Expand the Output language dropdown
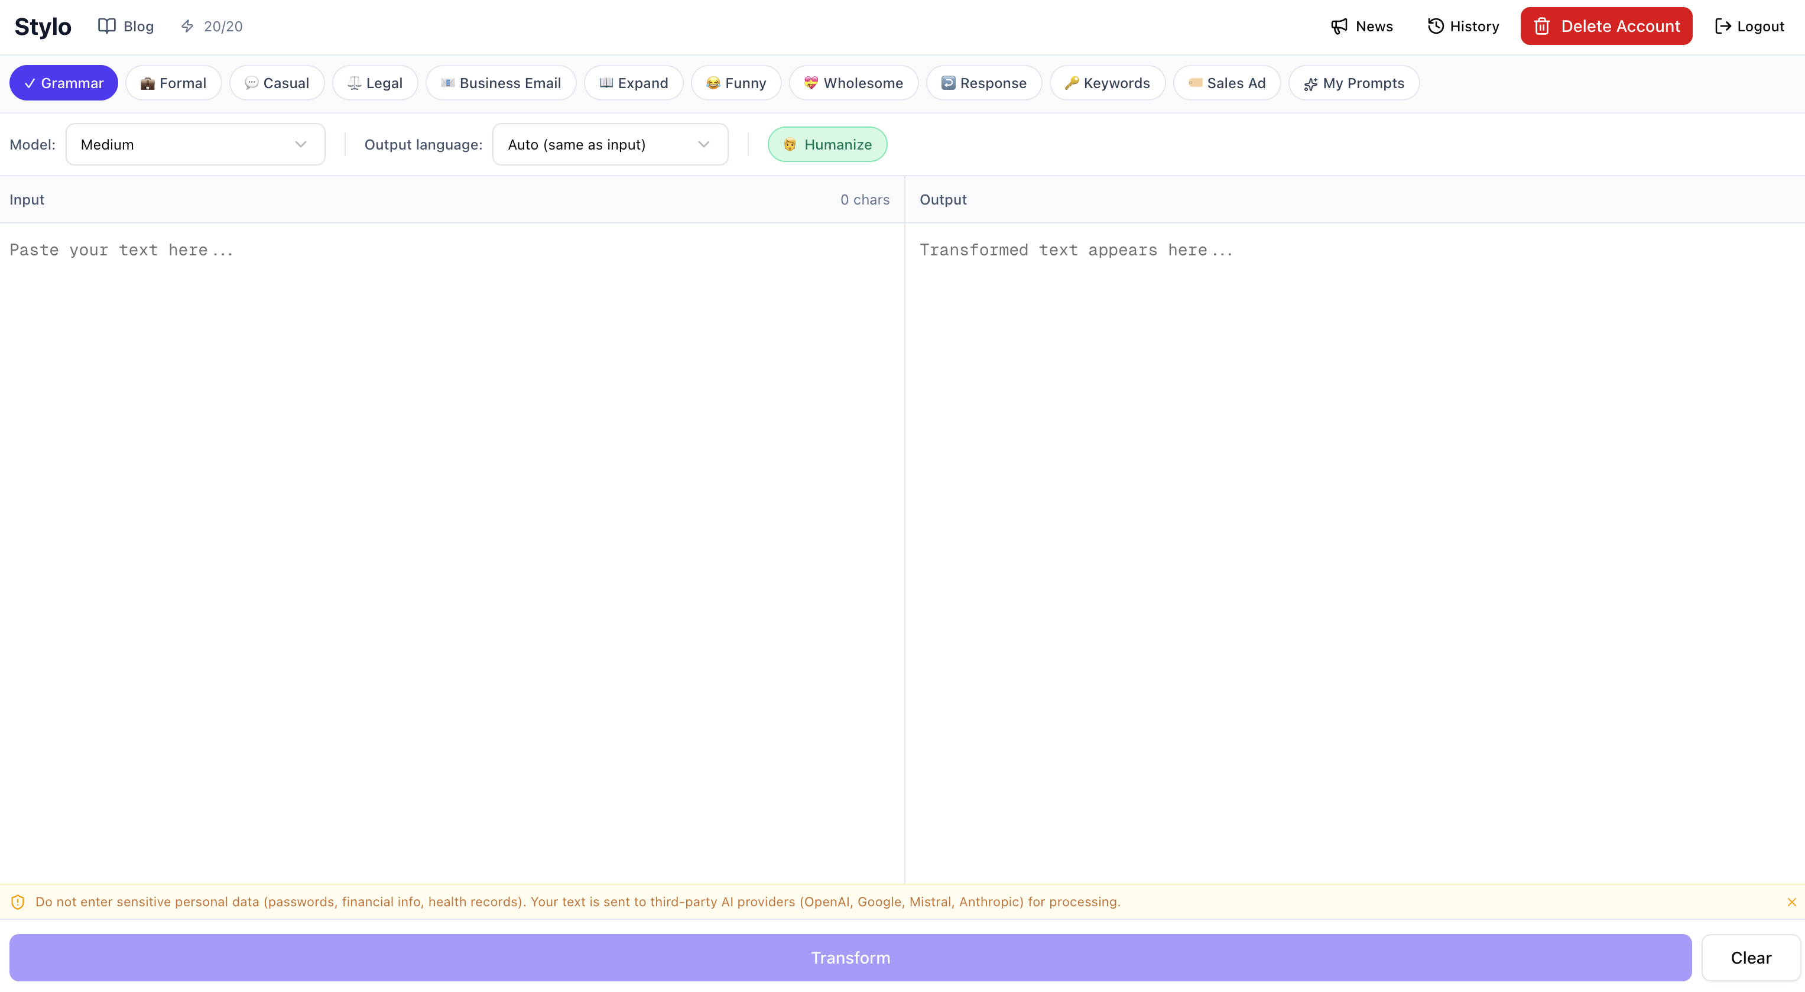The width and height of the screenshot is (1805, 992). [609, 144]
